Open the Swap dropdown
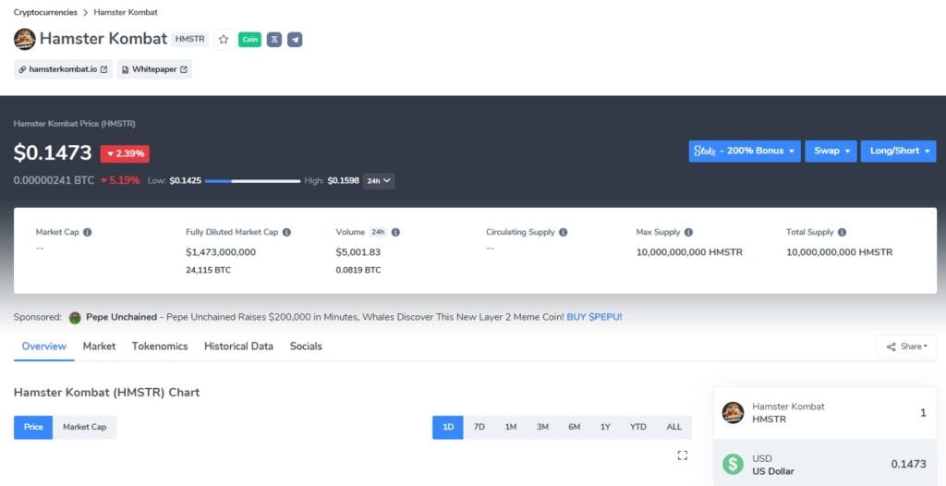Image resolution: width=946 pixels, height=486 pixels. (x=831, y=151)
